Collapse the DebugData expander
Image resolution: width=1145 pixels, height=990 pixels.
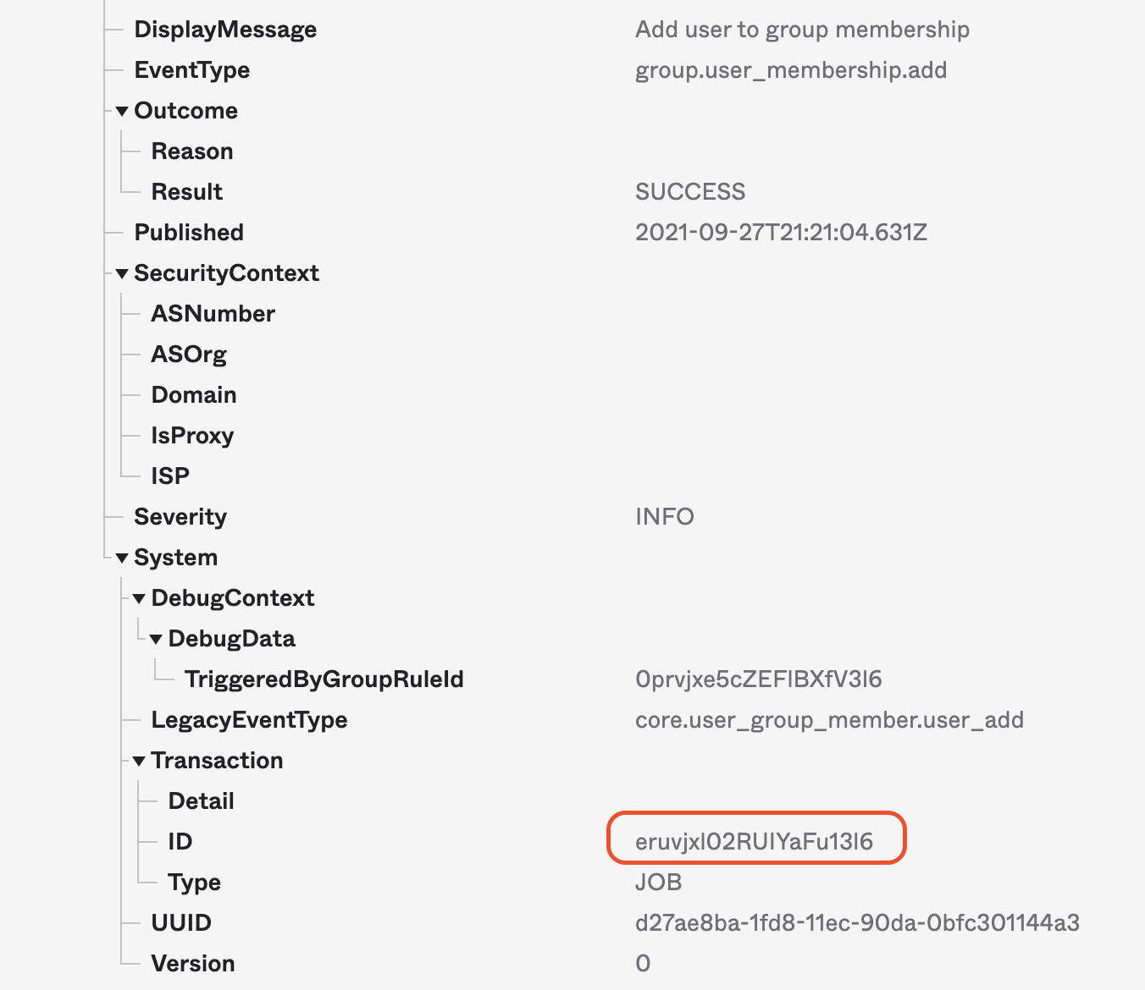(157, 638)
